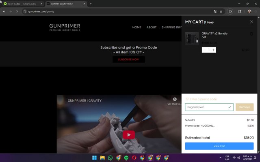Viewport: 260px width, 162px height.
Task: Open the Windows Start menu
Action: (x=94, y=158)
